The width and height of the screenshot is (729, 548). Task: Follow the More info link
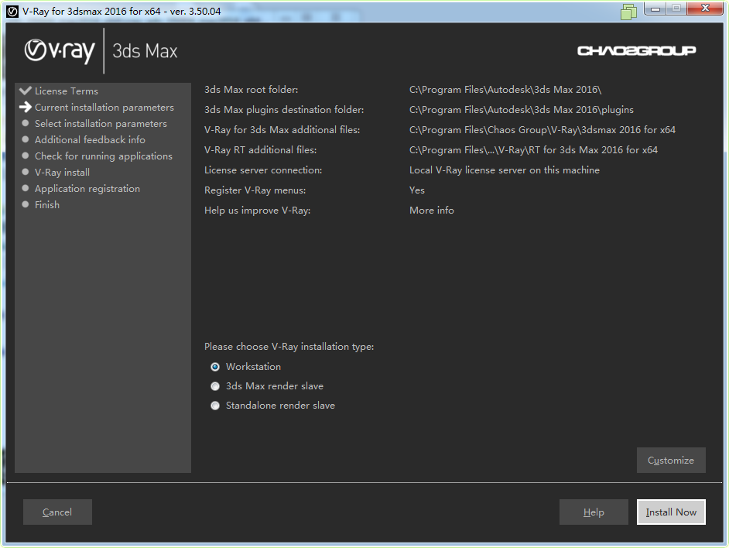pyautogui.click(x=432, y=211)
